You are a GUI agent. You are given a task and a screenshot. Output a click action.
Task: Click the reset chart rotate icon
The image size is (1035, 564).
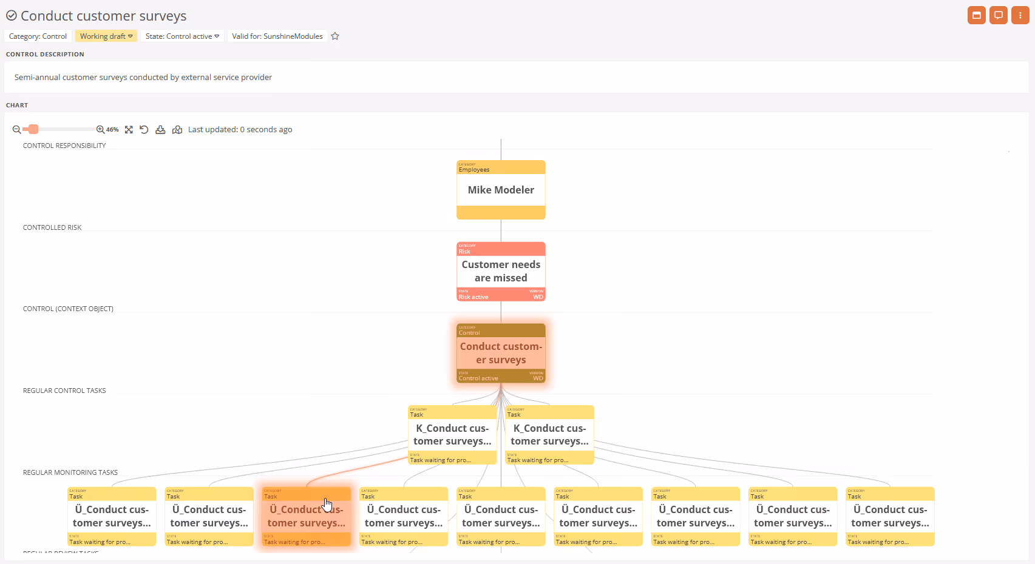pos(144,130)
